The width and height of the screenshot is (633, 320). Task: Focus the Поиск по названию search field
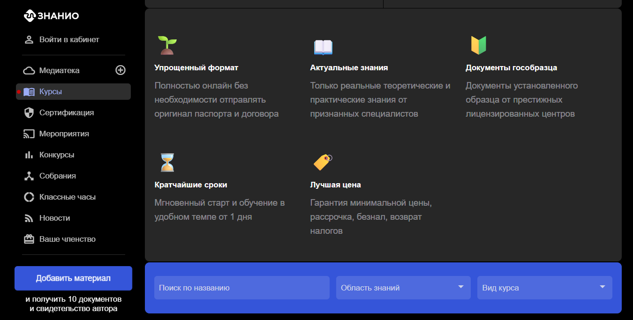coord(241,288)
